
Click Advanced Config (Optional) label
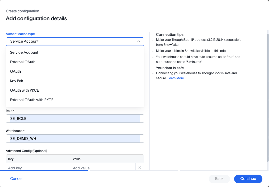coord(26,151)
